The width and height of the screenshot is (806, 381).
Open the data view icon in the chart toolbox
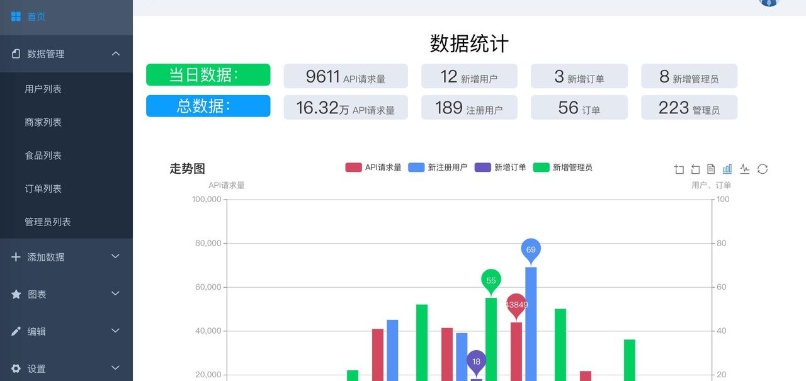point(711,169)
